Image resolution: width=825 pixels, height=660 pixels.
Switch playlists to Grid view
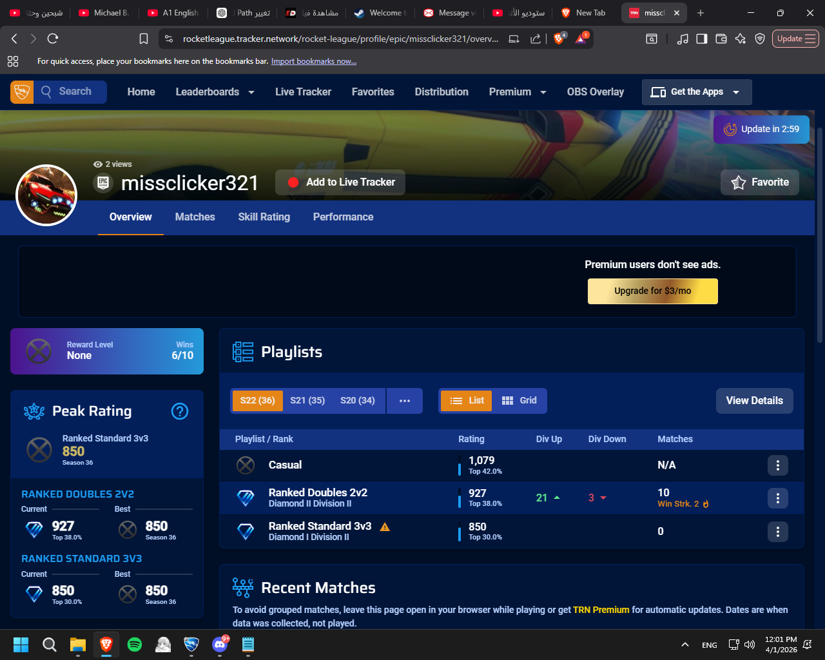click(519, 400)
